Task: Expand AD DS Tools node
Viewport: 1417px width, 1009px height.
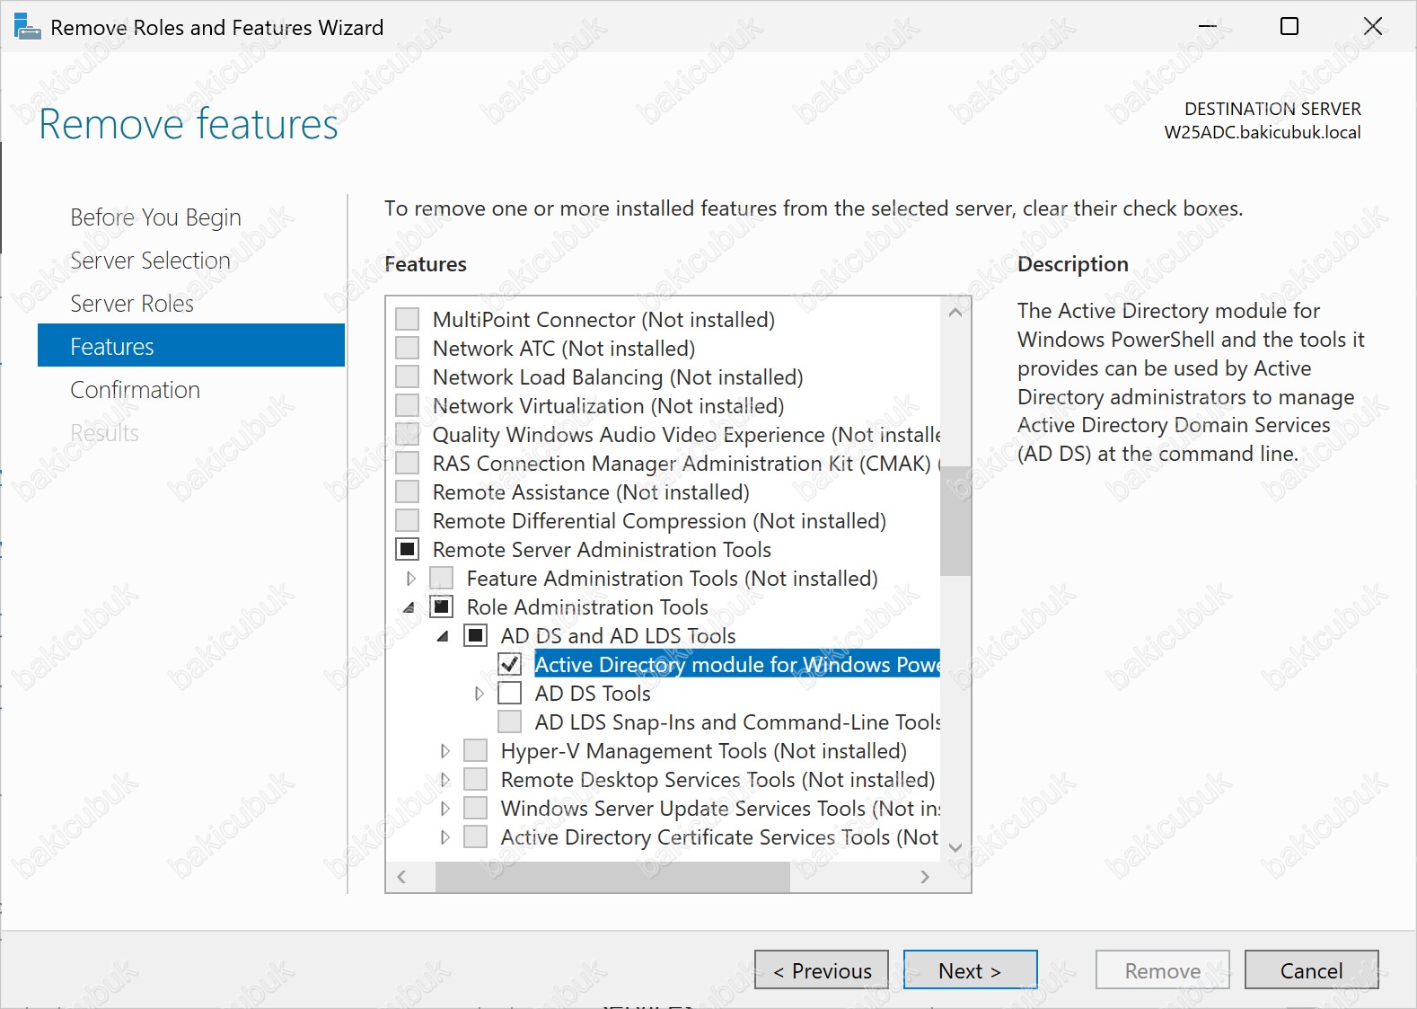Action: [x=480, y=694]
